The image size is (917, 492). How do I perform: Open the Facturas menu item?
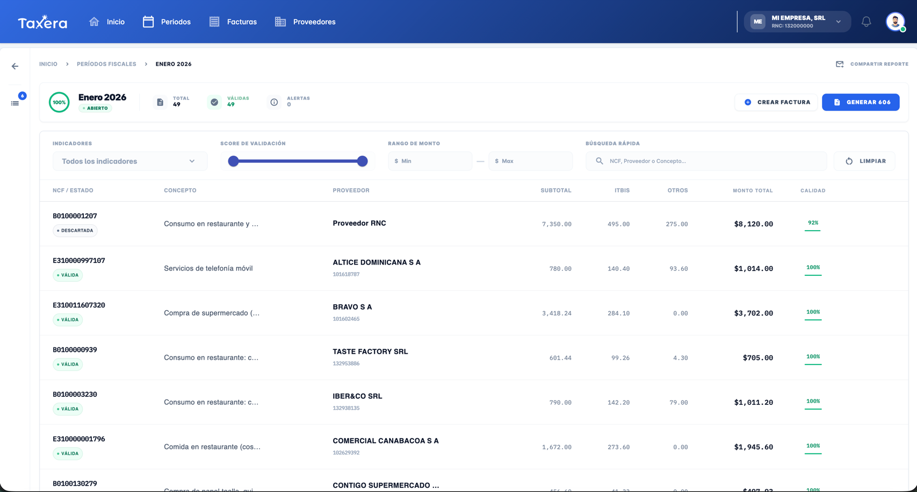coord(242,22)
